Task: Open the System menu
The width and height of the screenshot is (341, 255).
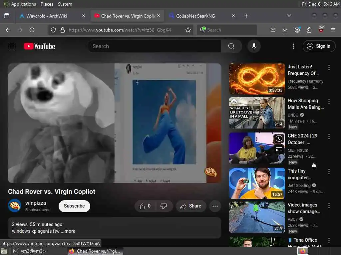Action: [65, 4]
